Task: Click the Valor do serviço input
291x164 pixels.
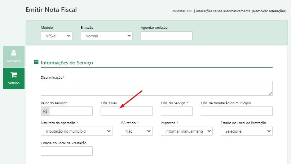Action: [71, 111]
